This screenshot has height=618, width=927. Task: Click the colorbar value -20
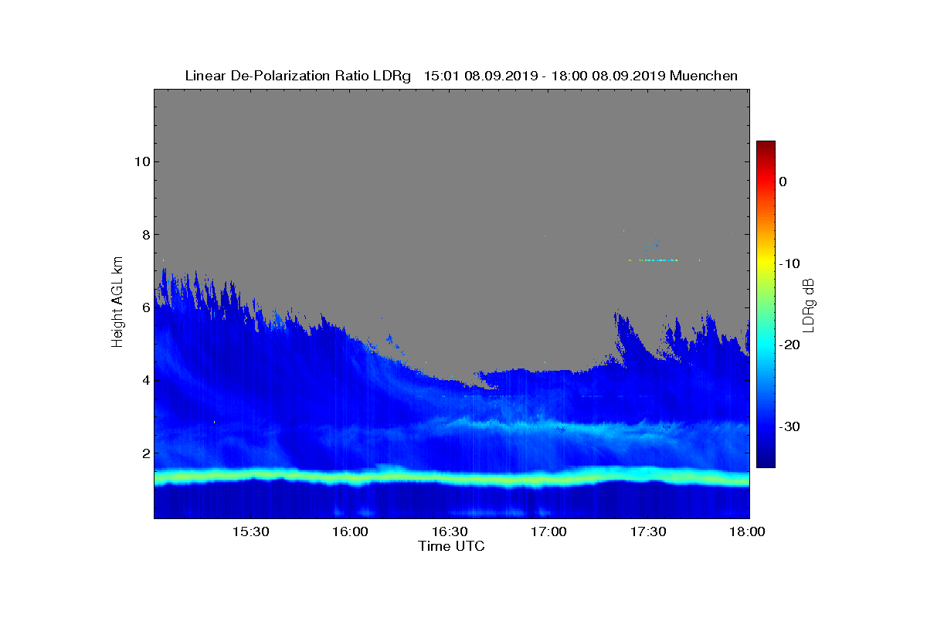(789, 345)
